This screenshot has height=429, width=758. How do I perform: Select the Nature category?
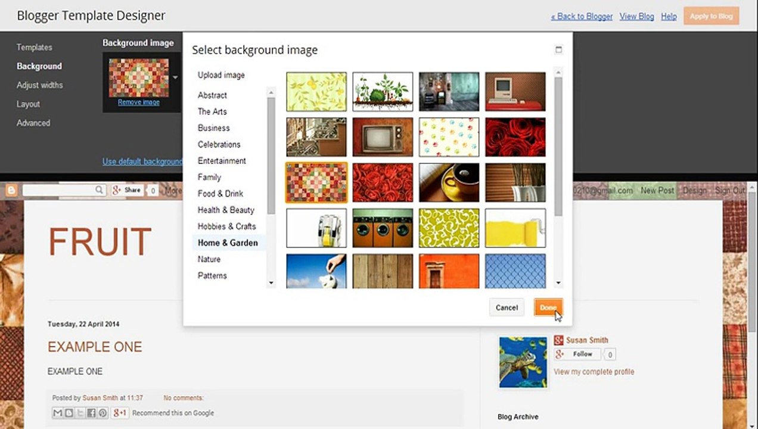click(209, 260)
